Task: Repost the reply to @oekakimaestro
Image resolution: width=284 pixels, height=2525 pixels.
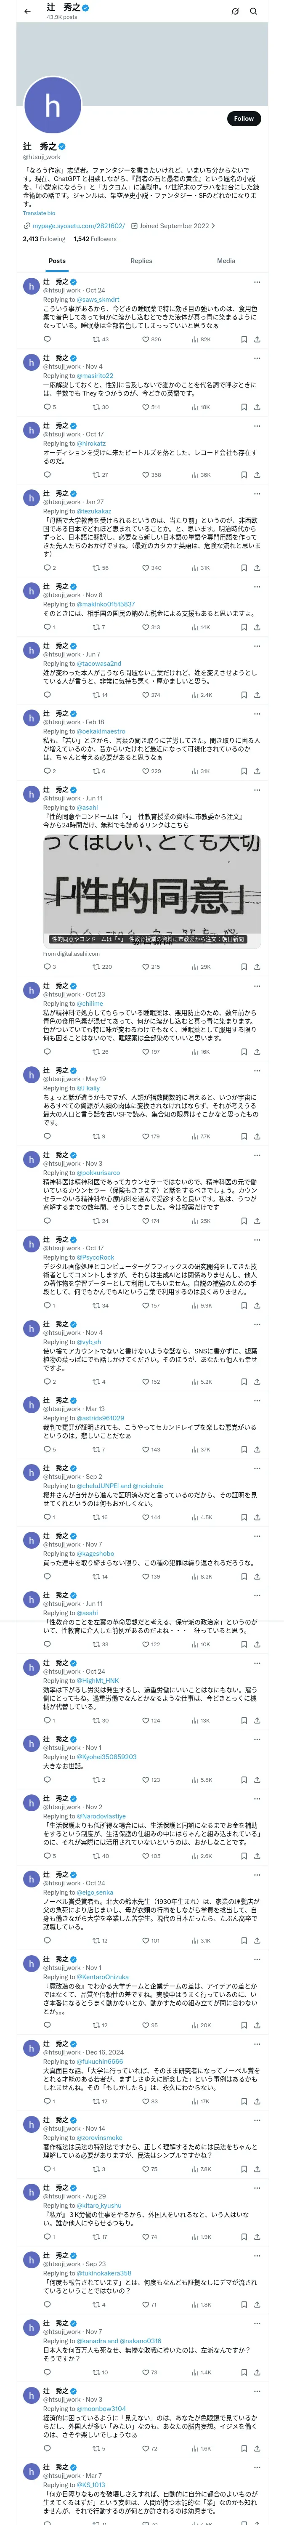Action: 99,771
